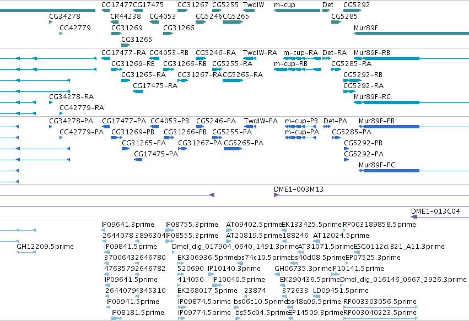
Task: Click transcript label CG34278-RA
Action: point(72,96)
